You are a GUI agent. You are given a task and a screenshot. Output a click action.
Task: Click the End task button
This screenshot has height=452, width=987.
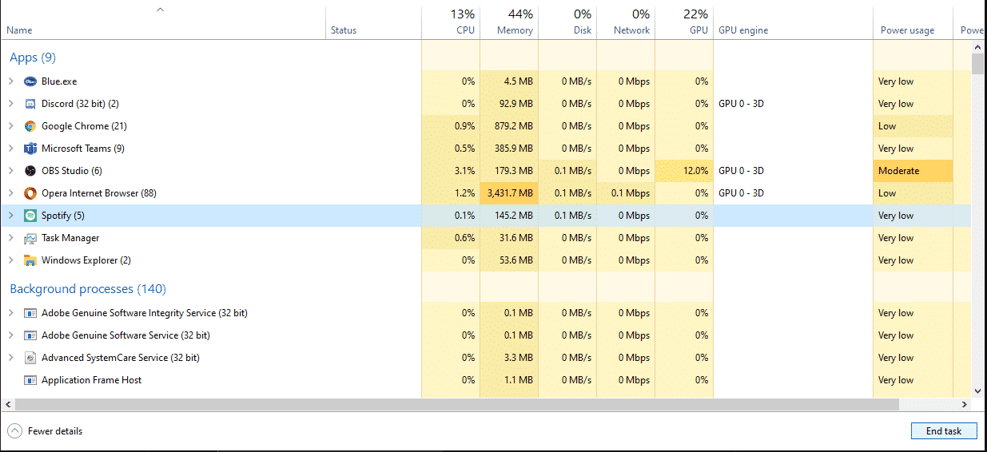pyautogui.click(x=944, y=431)
